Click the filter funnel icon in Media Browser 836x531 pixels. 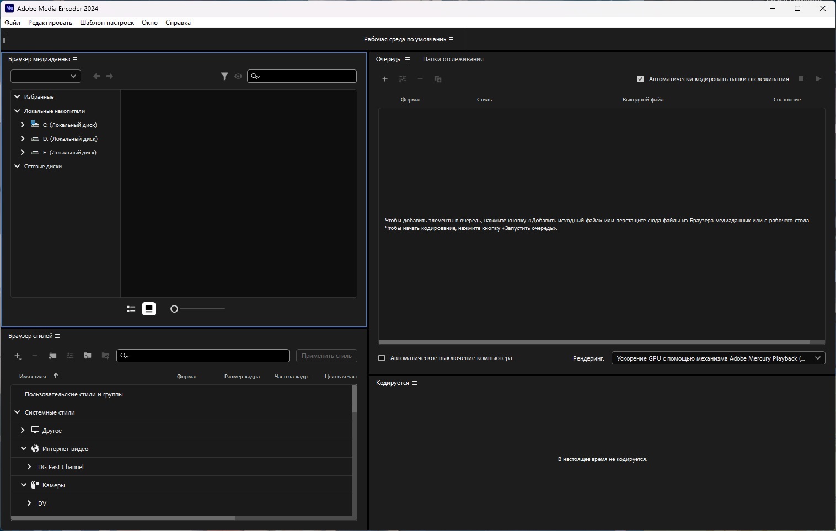coord(224,77)
